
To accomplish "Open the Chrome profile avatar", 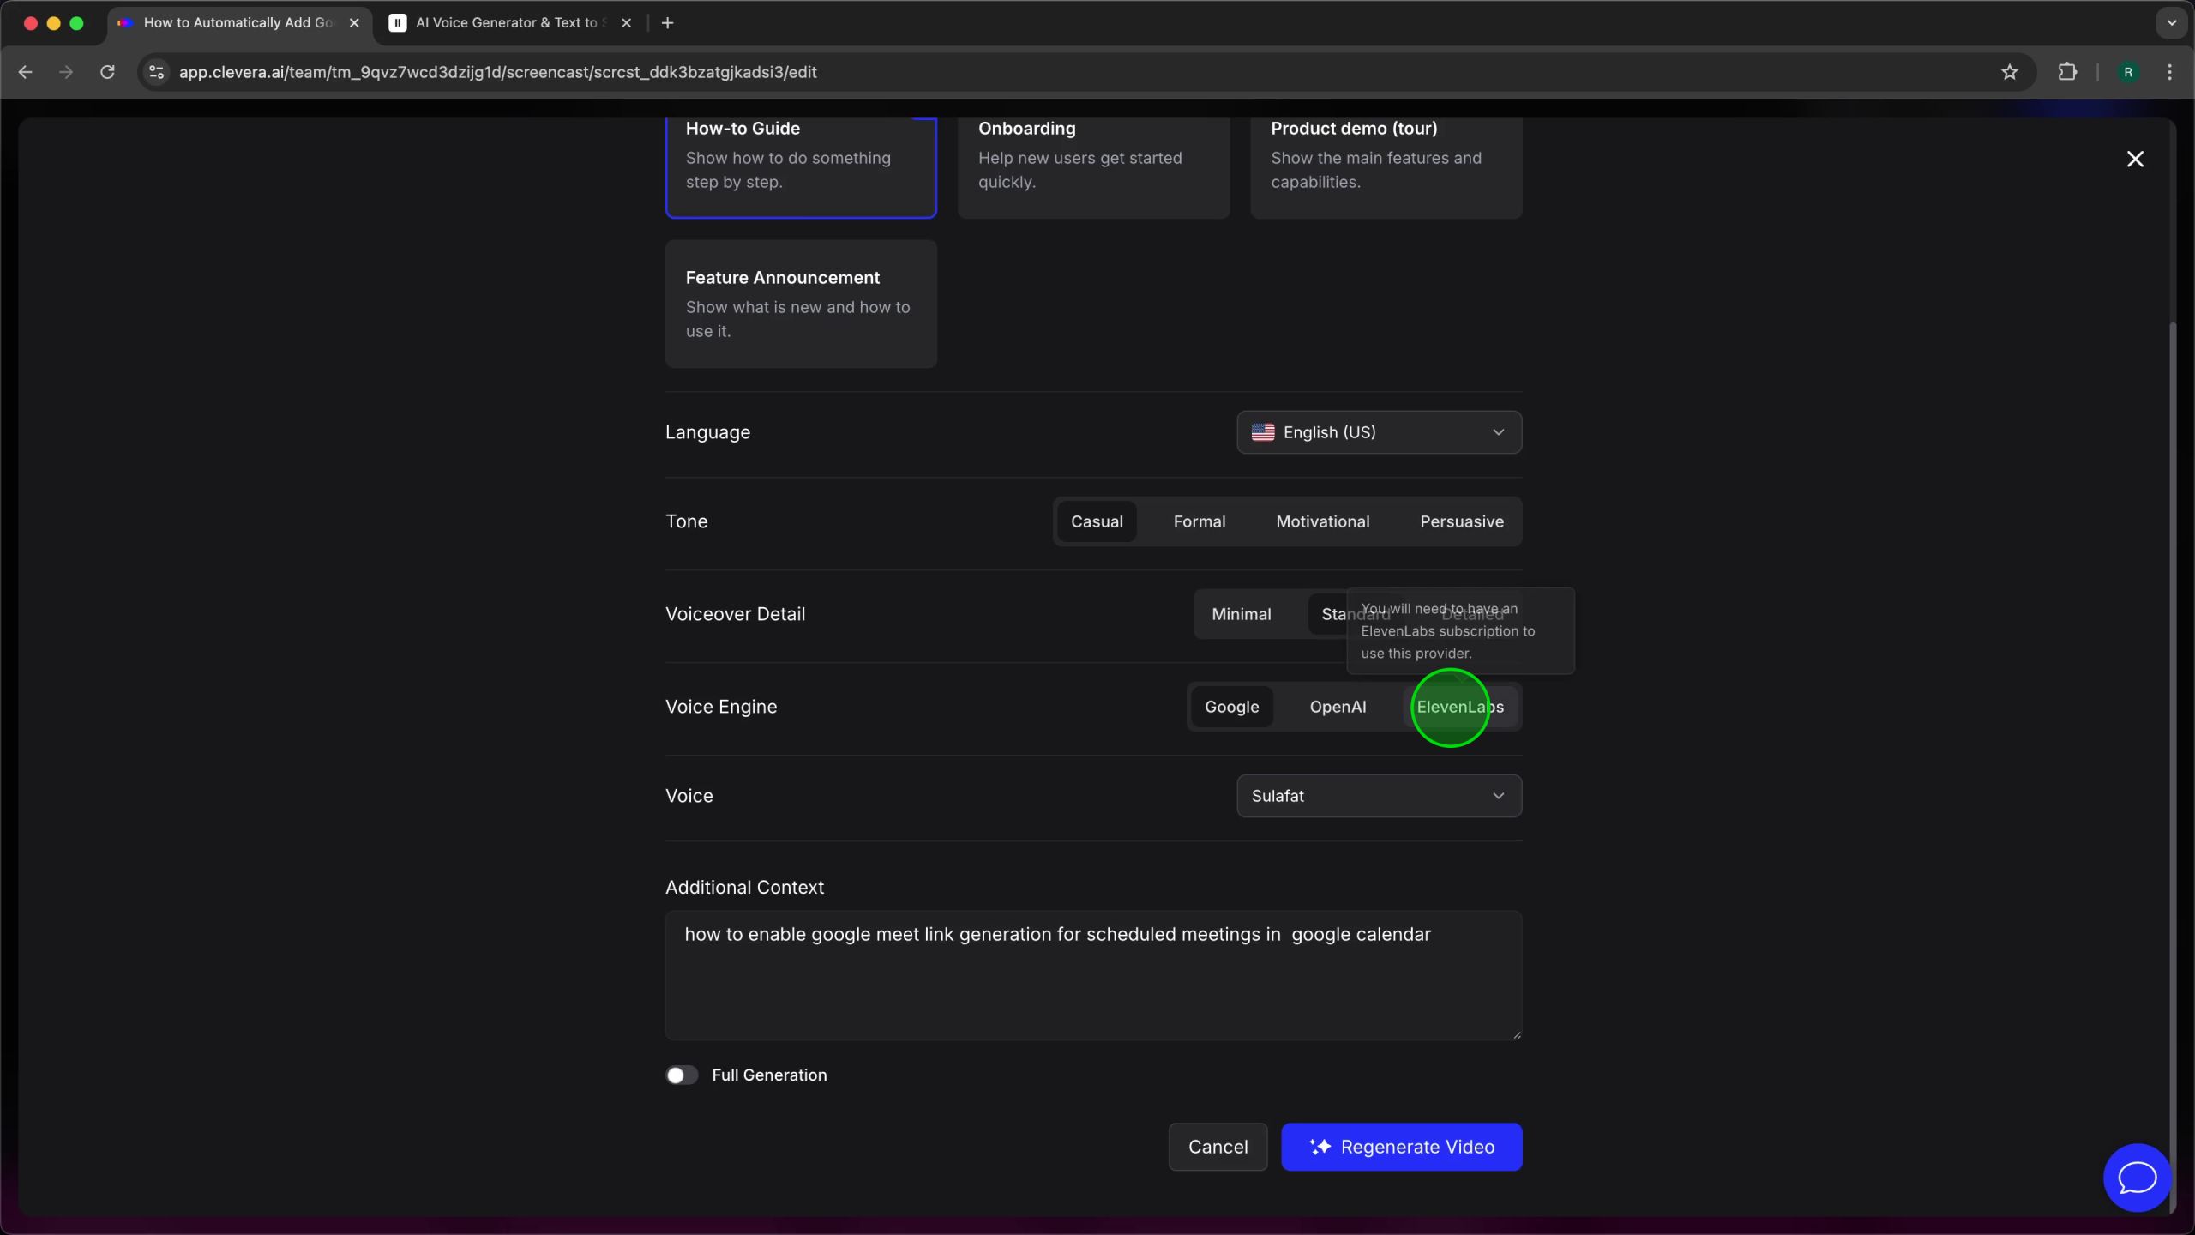I will (x=2127, y=72).
